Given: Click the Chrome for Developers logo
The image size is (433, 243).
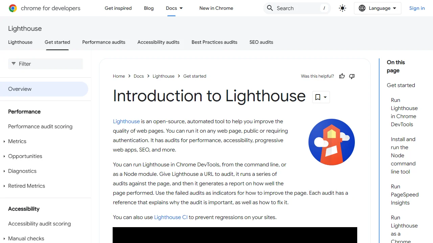Looking at the screenshot, I should 44,8.
